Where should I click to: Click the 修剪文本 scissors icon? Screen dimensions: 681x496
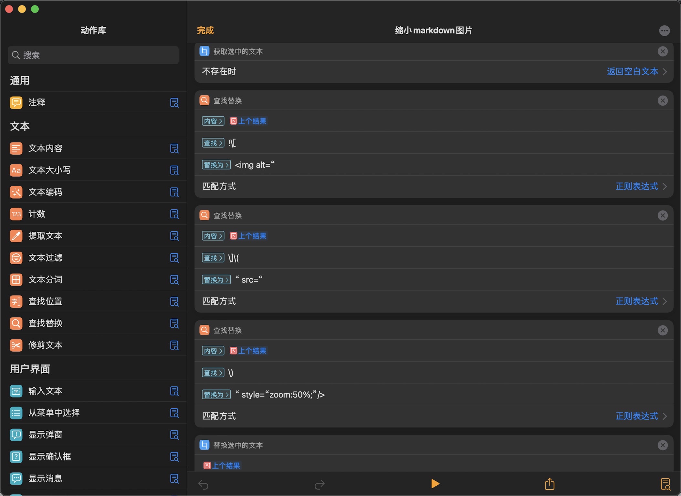pos(16,345)
